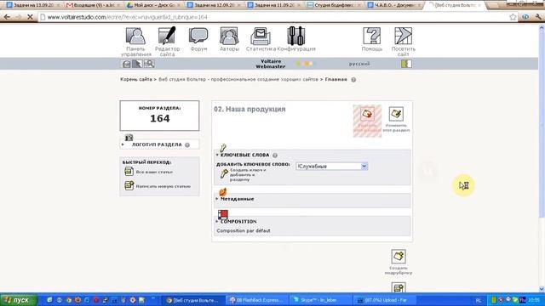
Task: Switch to Мой диск Google Drive tab
Action: point(153,5)
